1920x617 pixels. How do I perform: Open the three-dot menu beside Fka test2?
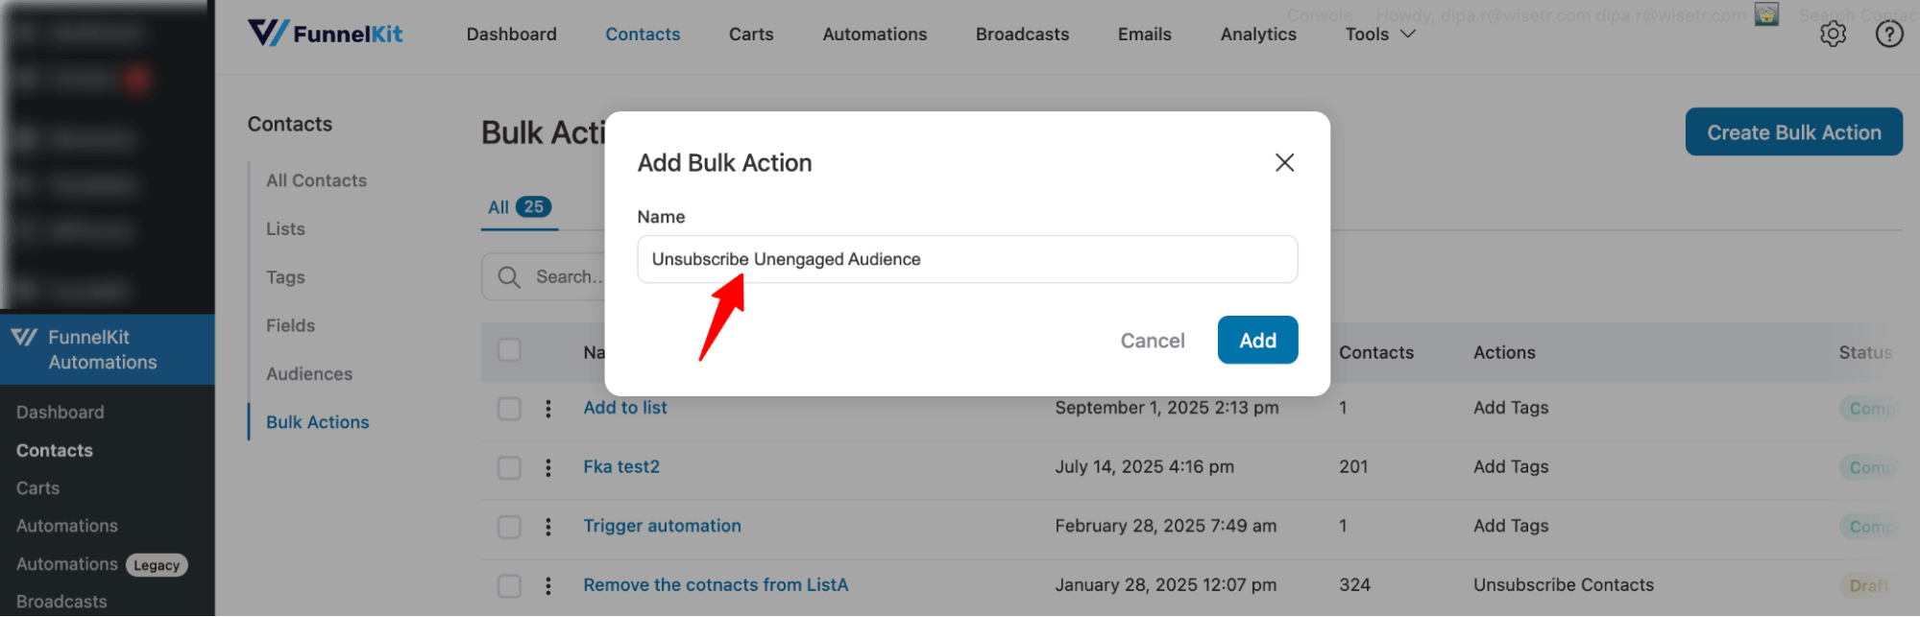coord(548,467)
